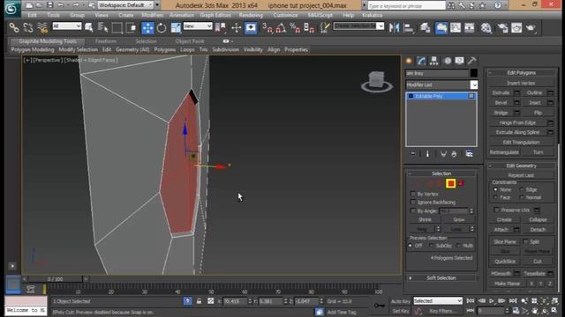This screenshot has height=317, width=565.
Task: Open the reference coordinate system View dropdown
Action: 198,26
